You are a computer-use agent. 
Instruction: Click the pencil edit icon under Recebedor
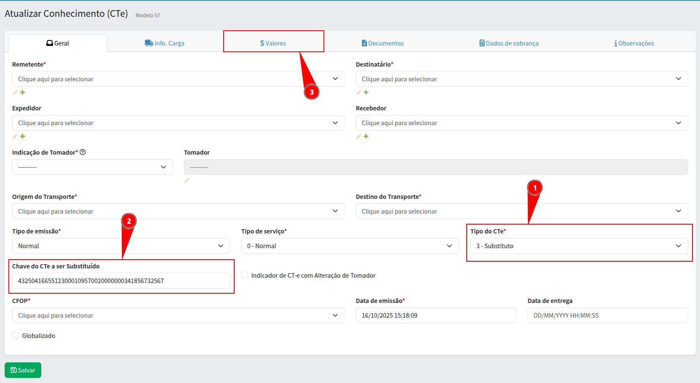coord(359,137)
